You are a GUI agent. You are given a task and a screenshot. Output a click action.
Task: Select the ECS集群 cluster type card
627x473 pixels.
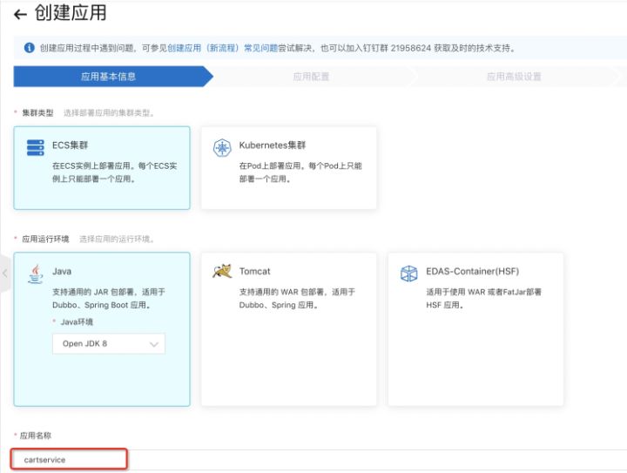click(x=102, y=168)
